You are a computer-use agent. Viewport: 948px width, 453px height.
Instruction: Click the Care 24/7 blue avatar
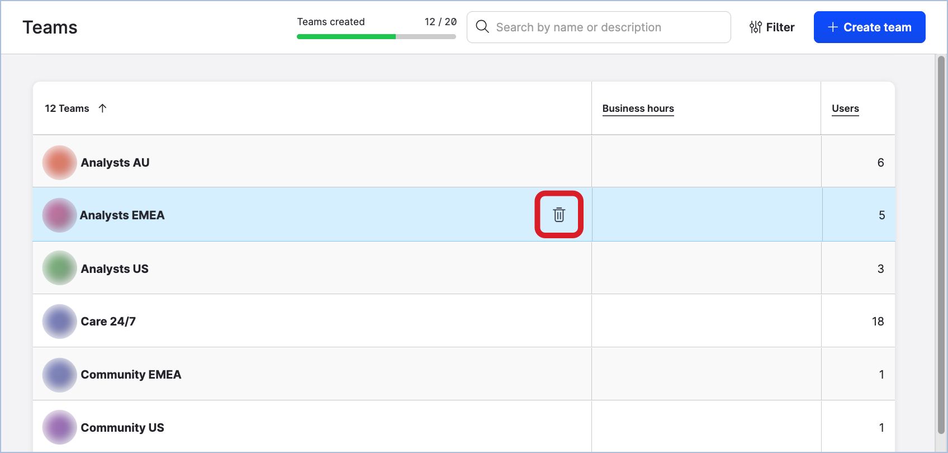point(59,322)
